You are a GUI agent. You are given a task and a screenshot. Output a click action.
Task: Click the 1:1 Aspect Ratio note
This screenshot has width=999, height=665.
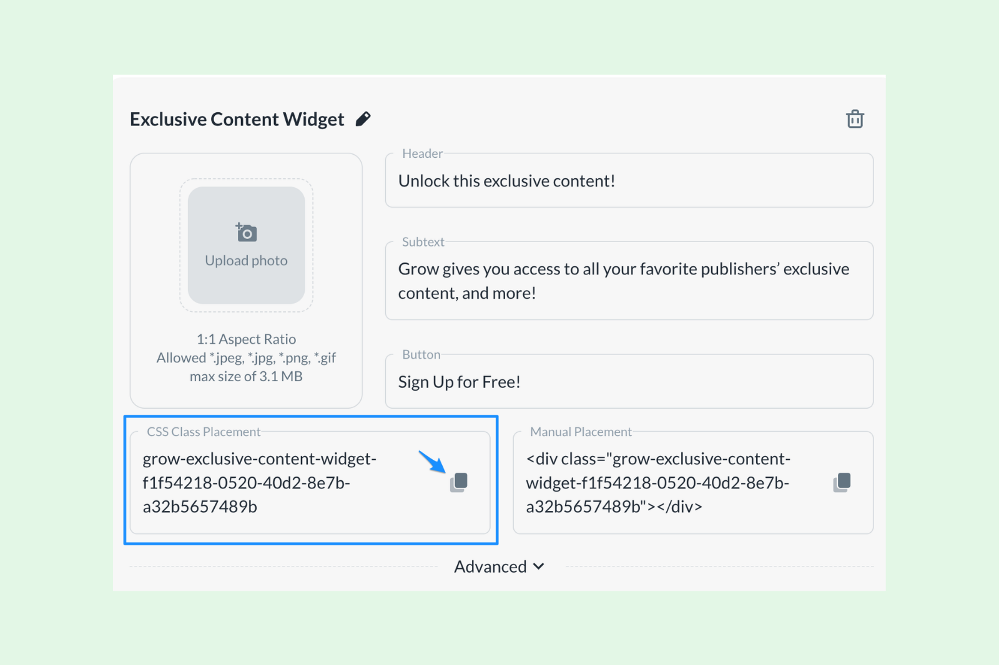246,339
